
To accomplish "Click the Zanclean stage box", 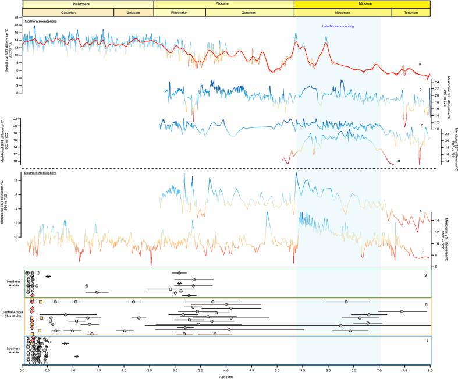I will (250, 13).
